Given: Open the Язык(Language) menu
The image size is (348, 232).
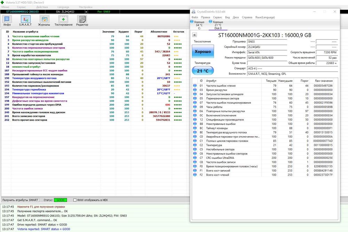Looking at the screenshot, I should 265,17.
